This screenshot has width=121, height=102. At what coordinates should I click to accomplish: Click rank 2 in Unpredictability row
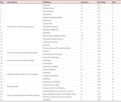pos(112,91)
